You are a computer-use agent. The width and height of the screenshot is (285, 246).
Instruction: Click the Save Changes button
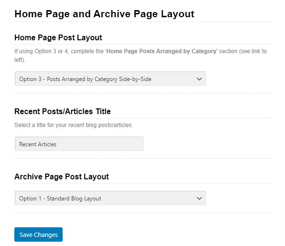click(39, 234)
